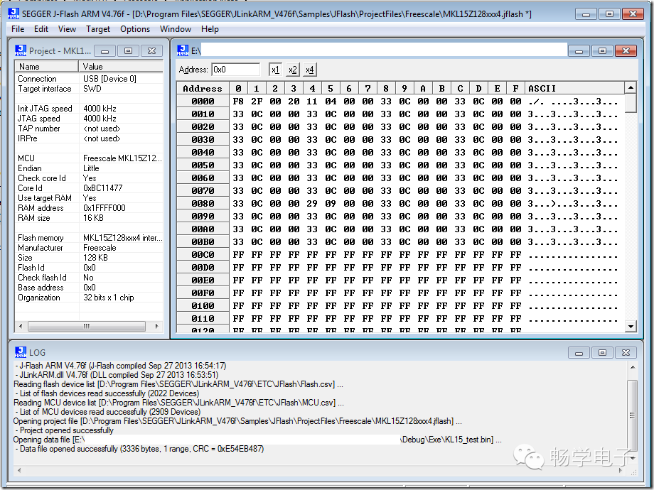This screenshot has width=654, height=490.
Task: Click byte 29 in row 0080
Action: [312, 203]
